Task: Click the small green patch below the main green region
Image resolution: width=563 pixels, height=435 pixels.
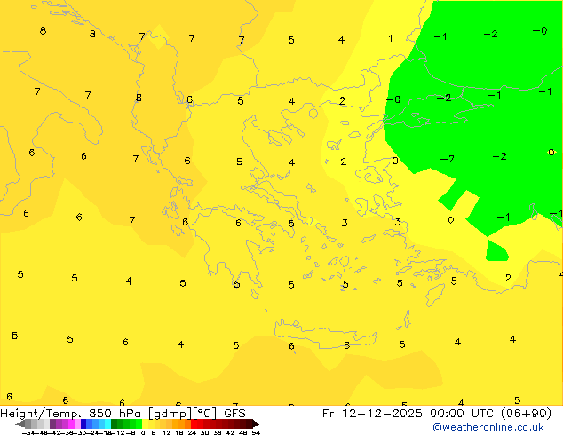Action: 497,251
